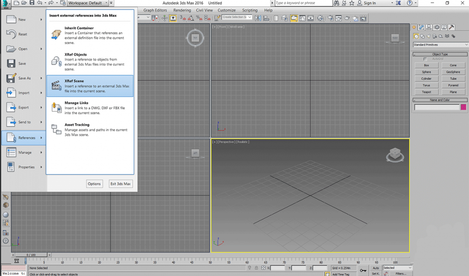469x276 pixels.
Task: Expand the Open submenu arrow
Action: [x=41, y=49]
